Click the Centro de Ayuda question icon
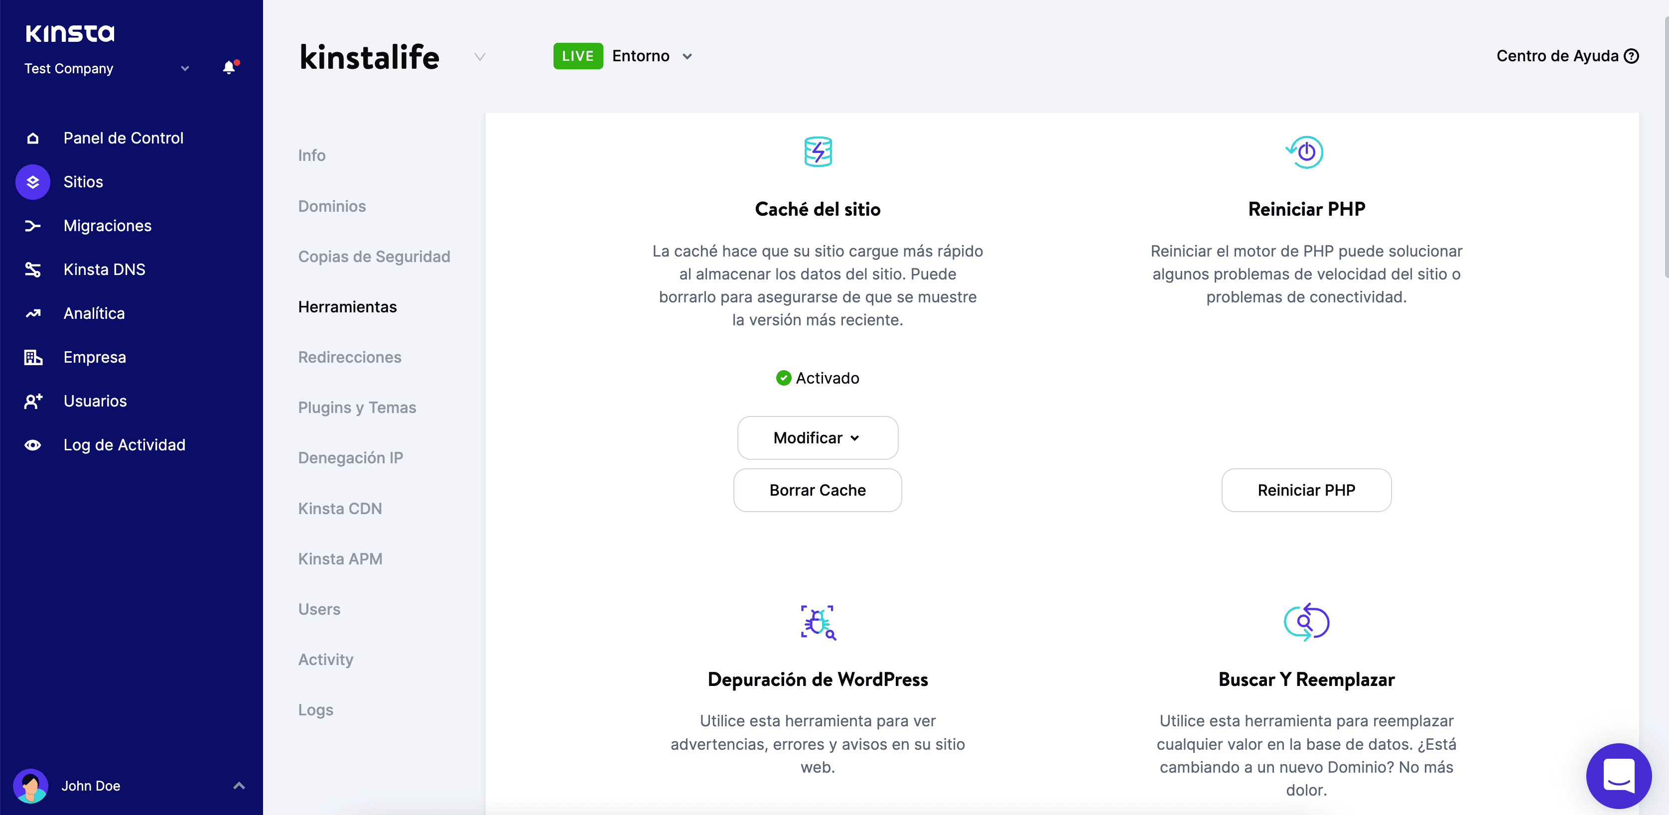The width and height of the screenshot is (1669, 815). coord(1632,56)
